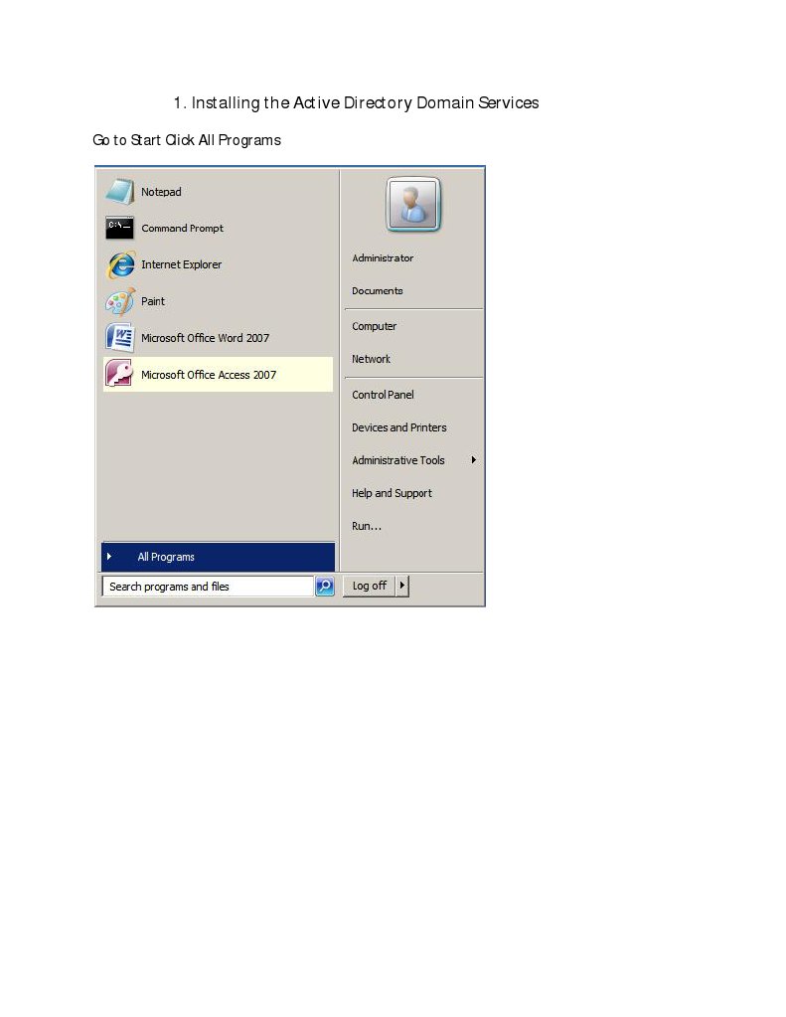Click the Search programs and files box
This screenshot has width=786, height=1017.
[208, 587]
